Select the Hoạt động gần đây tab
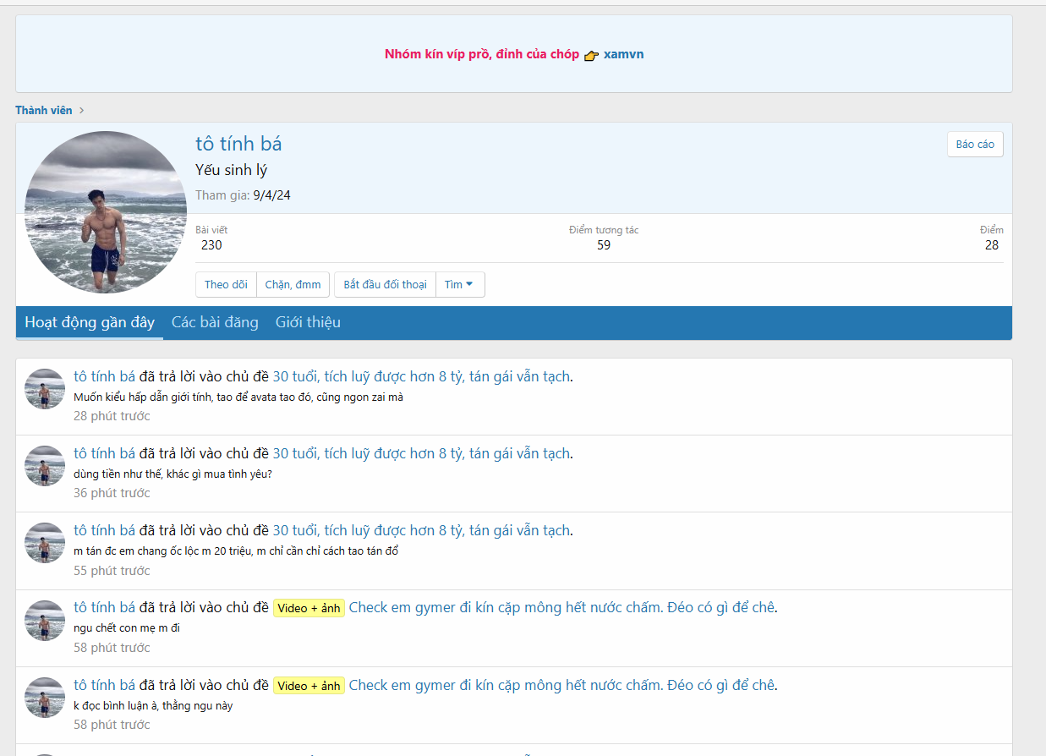The height and width of the screenshot is (756, 1046). coord(90,322)
